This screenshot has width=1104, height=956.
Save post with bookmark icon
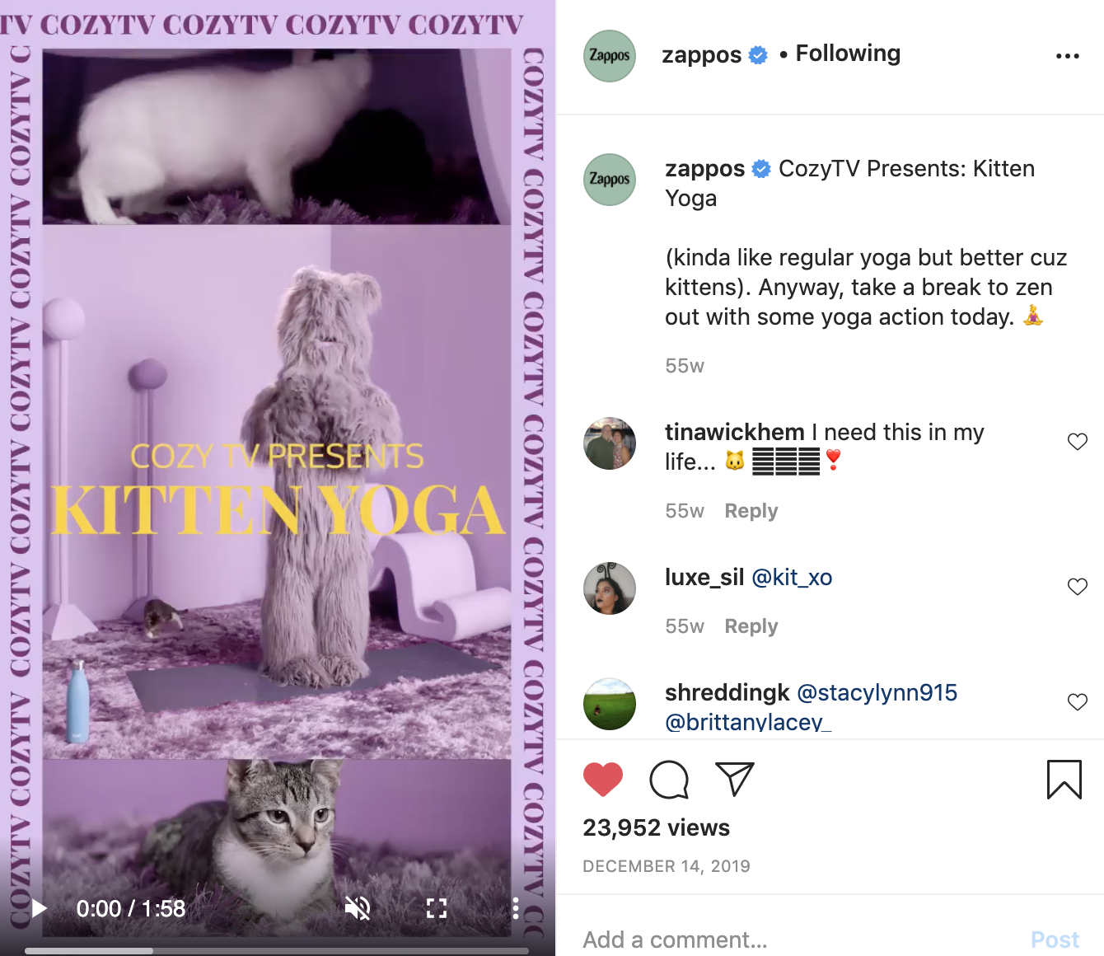1064,780
